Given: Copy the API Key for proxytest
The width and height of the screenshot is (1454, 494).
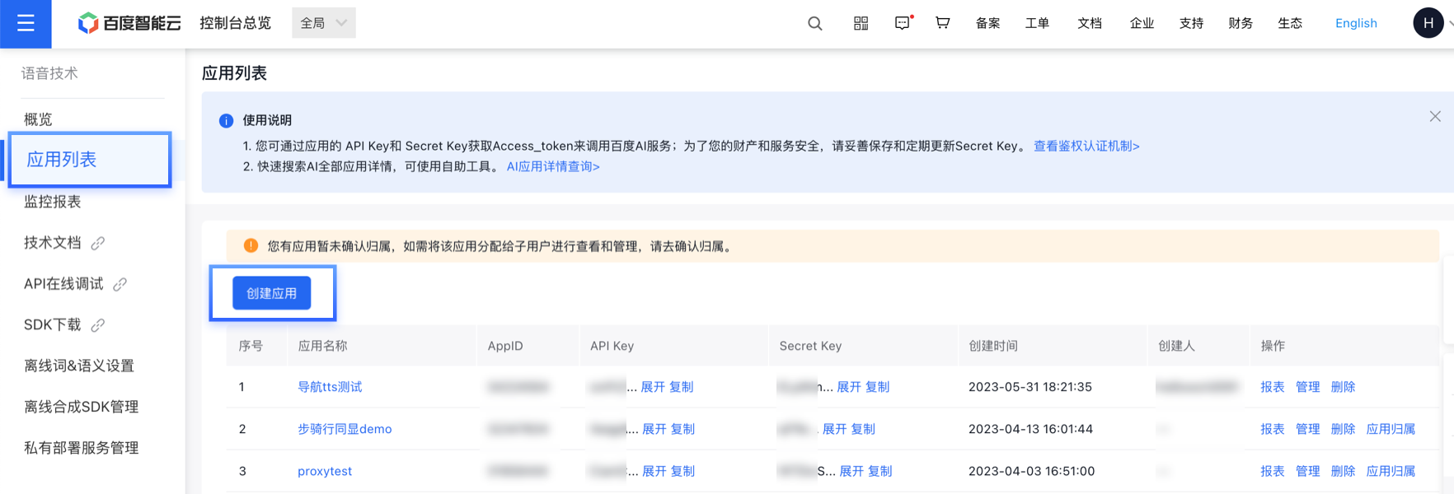Looking at the screenshot, I should (682, 471).
